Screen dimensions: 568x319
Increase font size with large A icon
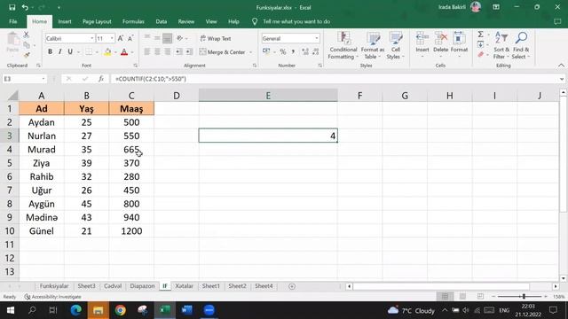point(121,38)
